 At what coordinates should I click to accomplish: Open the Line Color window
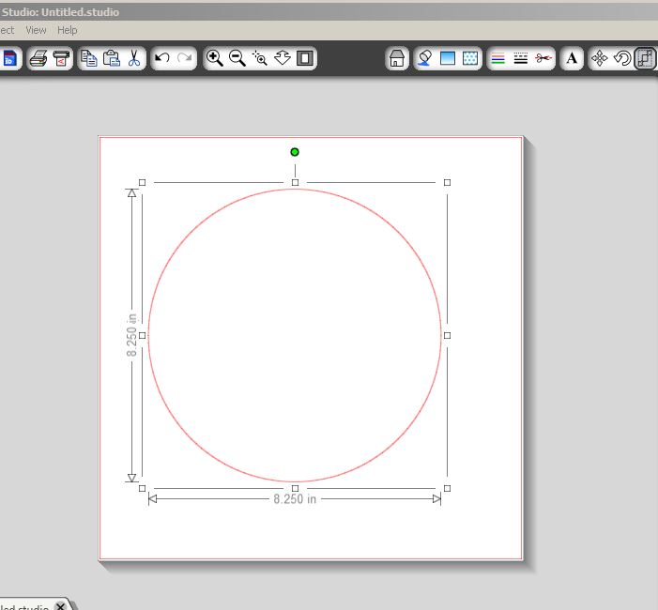tap(498, 58)
